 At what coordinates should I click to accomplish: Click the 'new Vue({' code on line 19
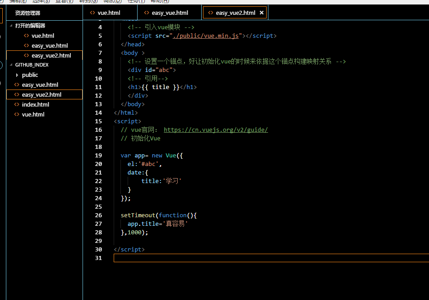[x=167, y=156]
